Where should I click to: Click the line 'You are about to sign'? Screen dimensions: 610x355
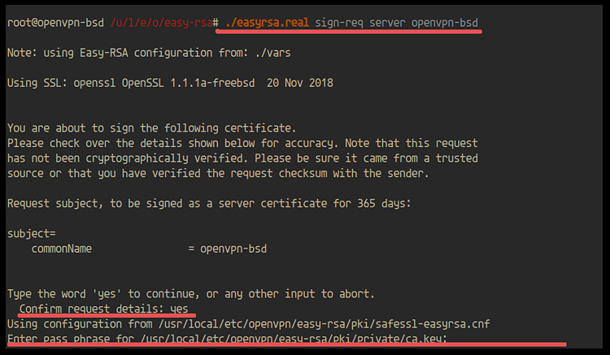pyautogui.click(x=151, y=128)
